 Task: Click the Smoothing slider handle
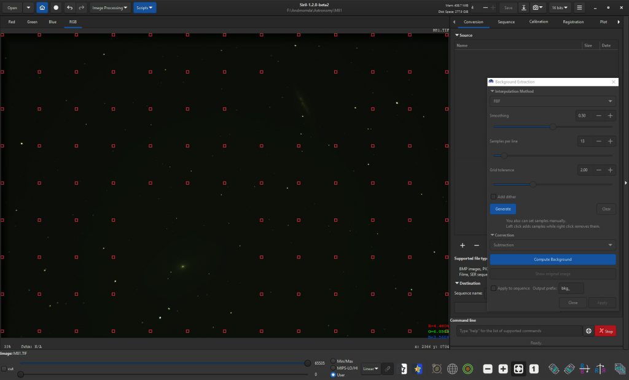click(553, 127)
